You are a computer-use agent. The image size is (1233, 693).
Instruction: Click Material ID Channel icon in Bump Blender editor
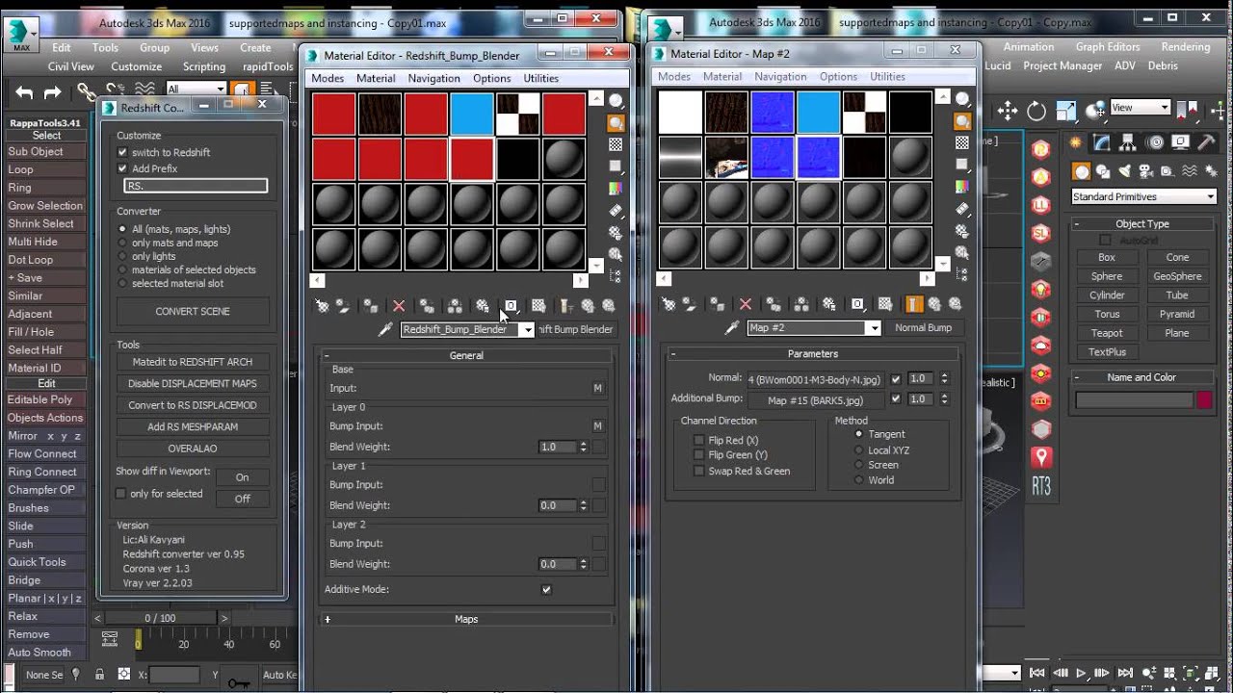point(511,306)
